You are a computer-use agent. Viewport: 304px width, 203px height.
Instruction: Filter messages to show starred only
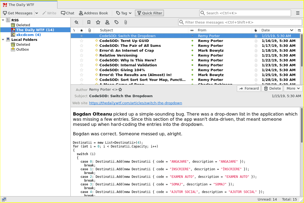click(98, 22)
